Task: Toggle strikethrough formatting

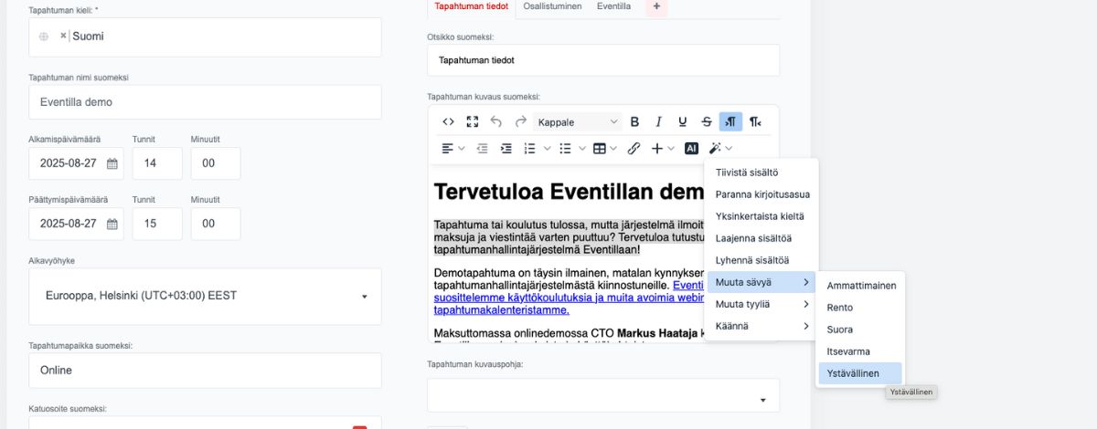Action: click(707, 121)
